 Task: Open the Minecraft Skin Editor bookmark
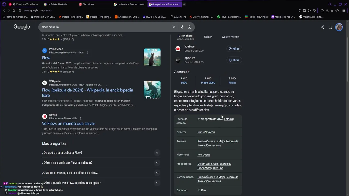click(43, 17)
